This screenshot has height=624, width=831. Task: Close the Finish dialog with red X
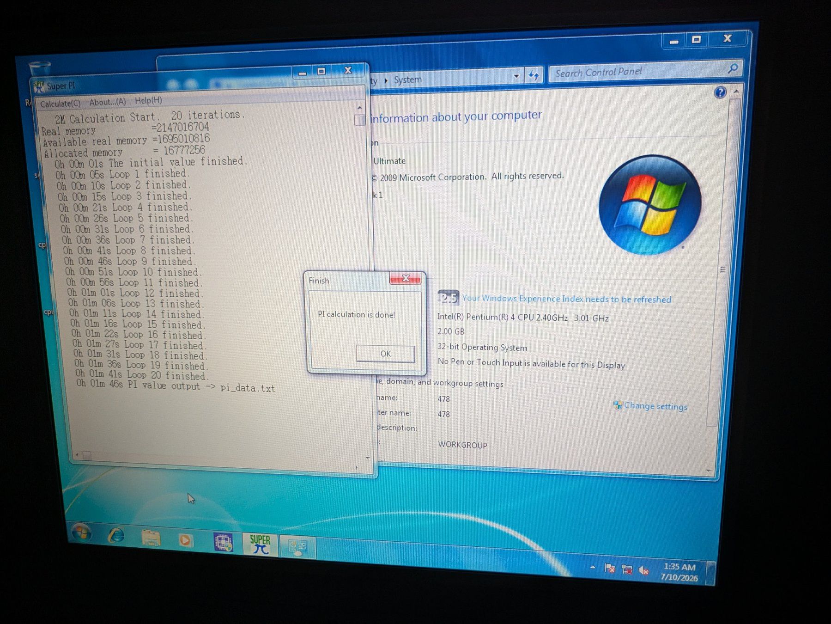point(405,278)
